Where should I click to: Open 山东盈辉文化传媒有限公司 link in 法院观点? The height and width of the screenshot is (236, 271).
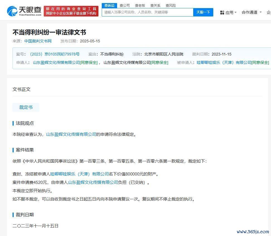pyautogui.click(x=71, y=134)
